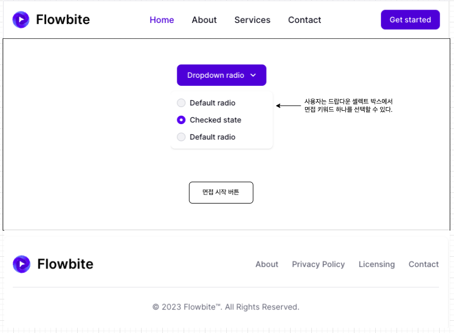The width and height of the screenshot is (454, 333).
Task: Click the Flowbite brand name in header
Action: tap(63, 19)
